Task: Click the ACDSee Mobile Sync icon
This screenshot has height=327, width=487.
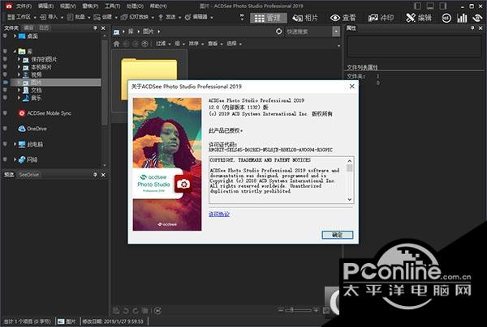Action: [21, 113]
